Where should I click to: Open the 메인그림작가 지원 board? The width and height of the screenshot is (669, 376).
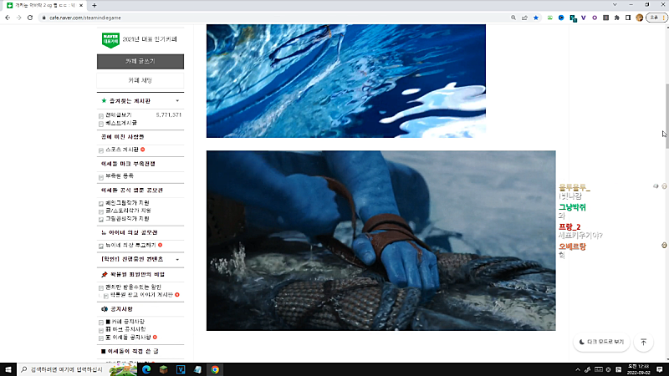pos(127,203)
